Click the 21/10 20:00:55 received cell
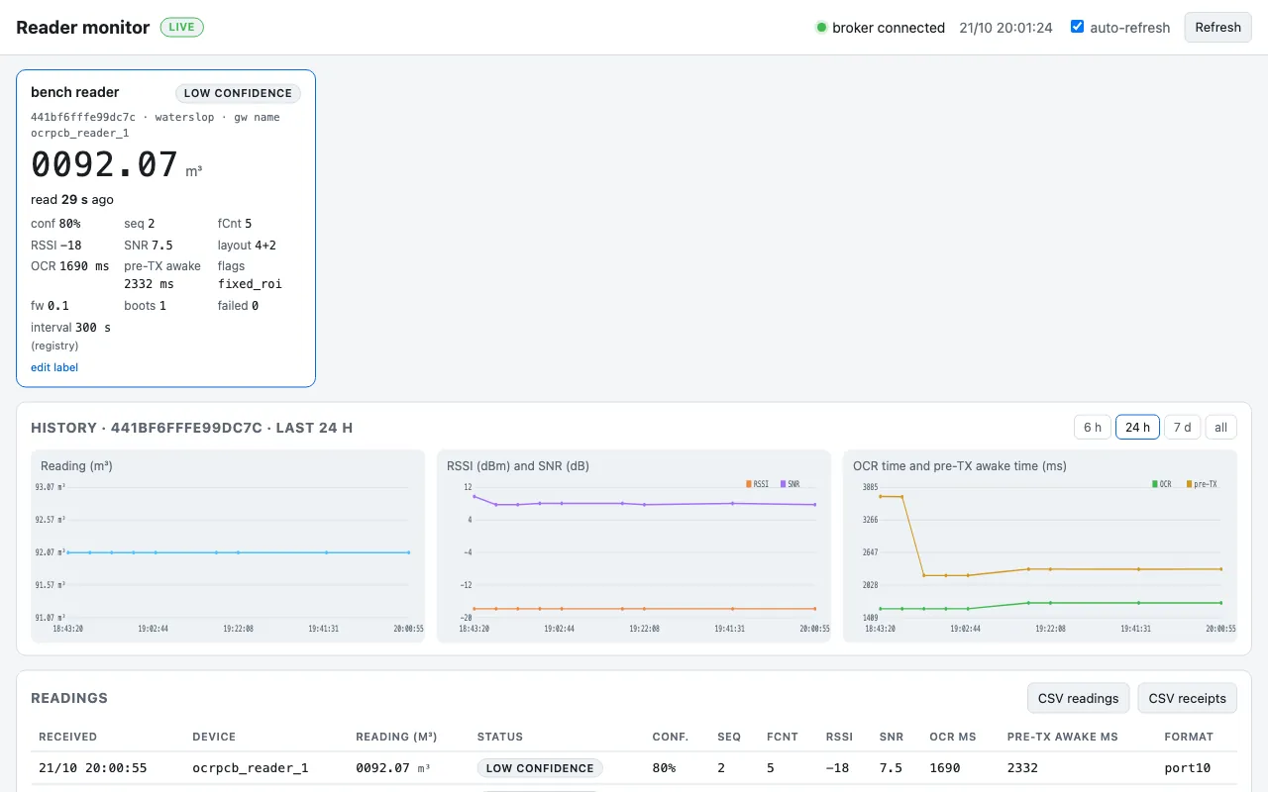1268x792 pixels. coord(93,767)
